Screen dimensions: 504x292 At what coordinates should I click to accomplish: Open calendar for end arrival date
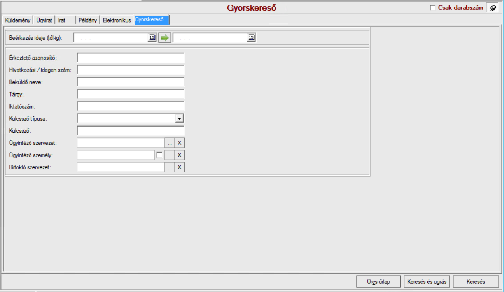[x=251, y=38]
